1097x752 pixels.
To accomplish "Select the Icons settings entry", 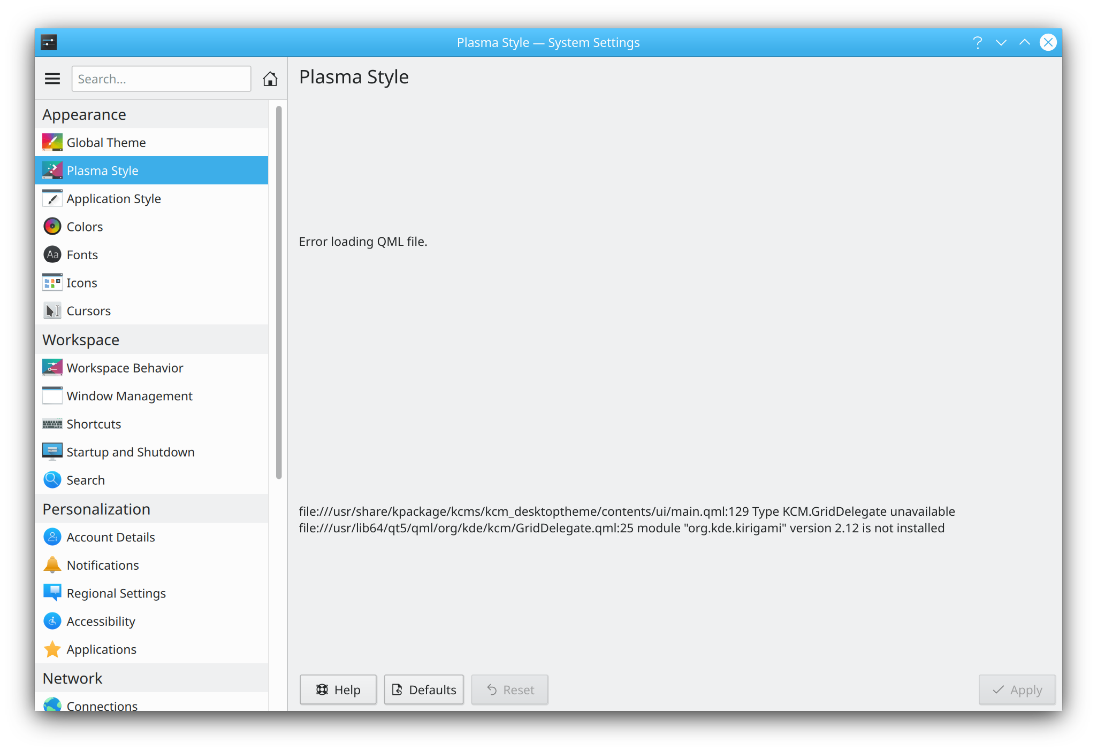I will pyautogui.click(x=82, y=282).
